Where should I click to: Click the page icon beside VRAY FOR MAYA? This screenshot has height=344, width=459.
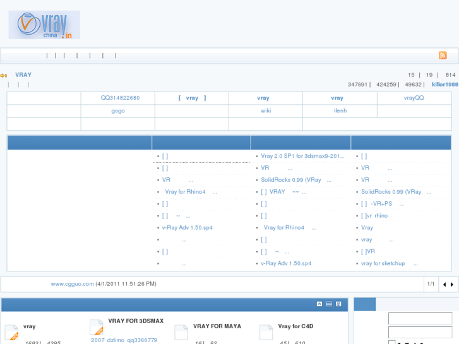(181, 332)
